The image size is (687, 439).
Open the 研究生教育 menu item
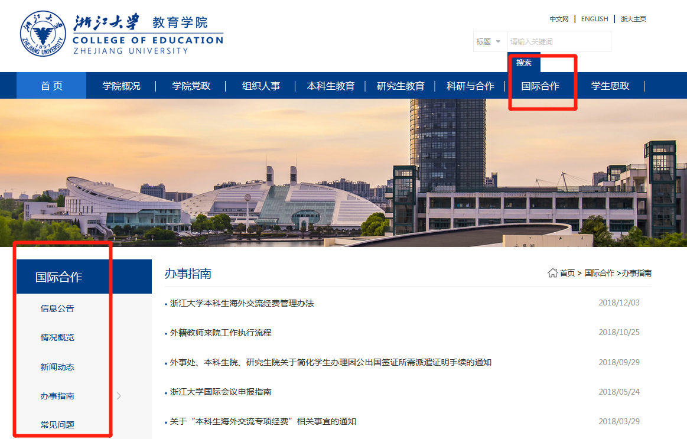[401, 85]
